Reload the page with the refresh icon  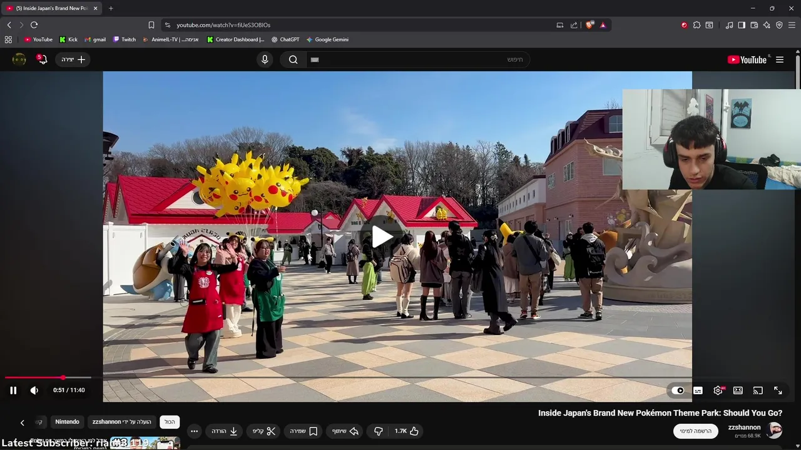34,25
